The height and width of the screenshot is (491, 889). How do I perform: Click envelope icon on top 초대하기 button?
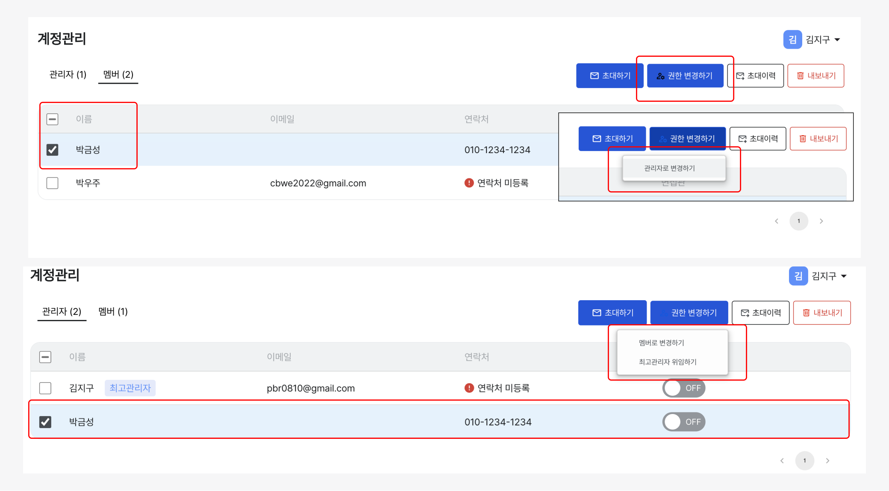pyautogui.click(x=594, y=76)
